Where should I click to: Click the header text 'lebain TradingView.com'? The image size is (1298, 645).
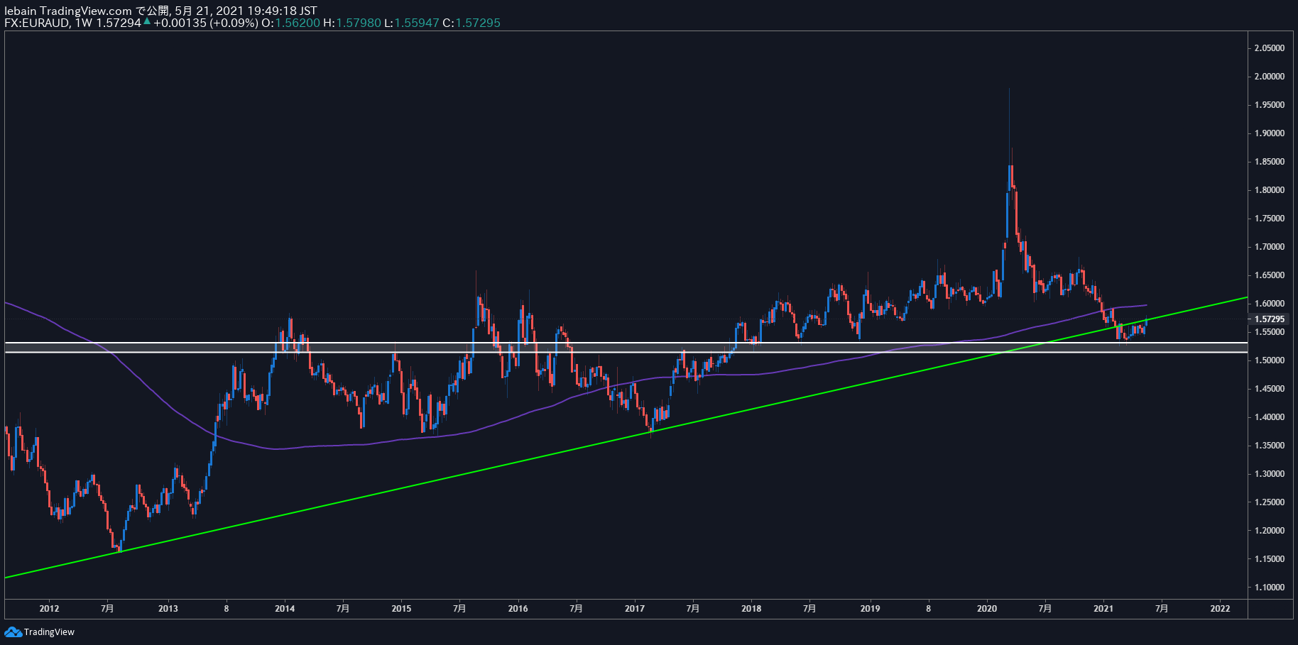click(68, 11)
